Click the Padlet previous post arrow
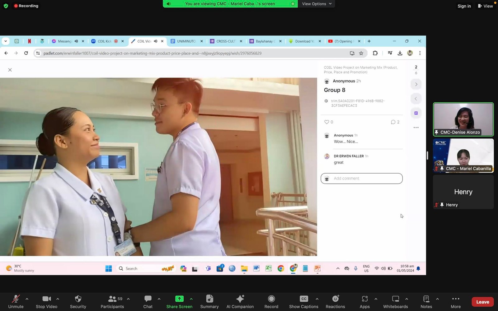Image resolution: width=498 pixels, height=311 pixels. 416,99
